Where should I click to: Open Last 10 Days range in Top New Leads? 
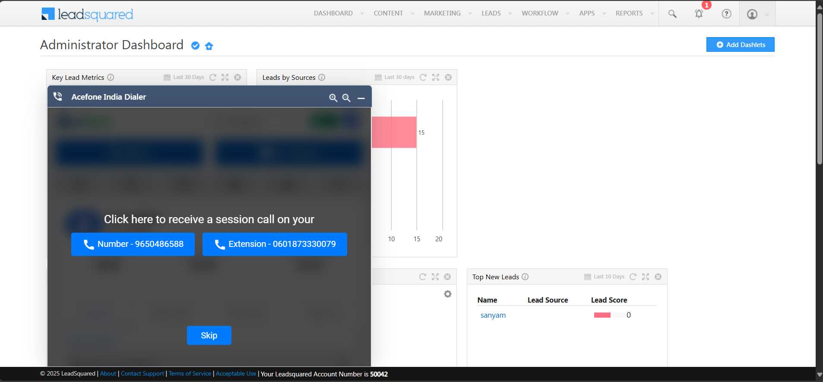(605, 277)
